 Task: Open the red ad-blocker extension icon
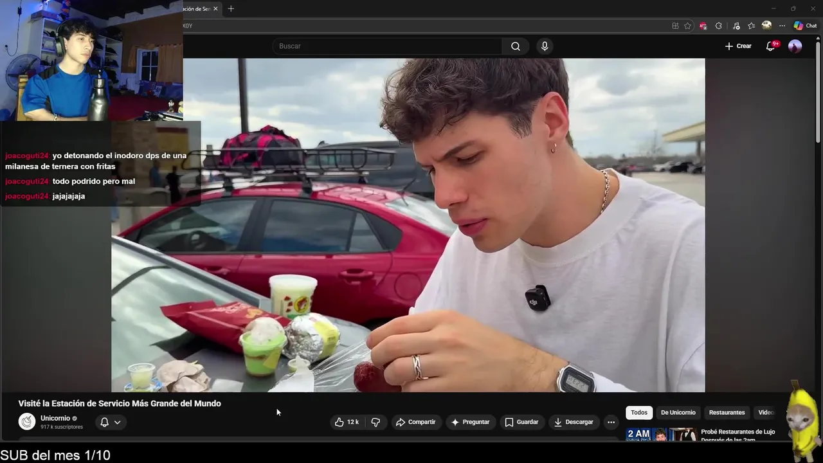(703, 26)
